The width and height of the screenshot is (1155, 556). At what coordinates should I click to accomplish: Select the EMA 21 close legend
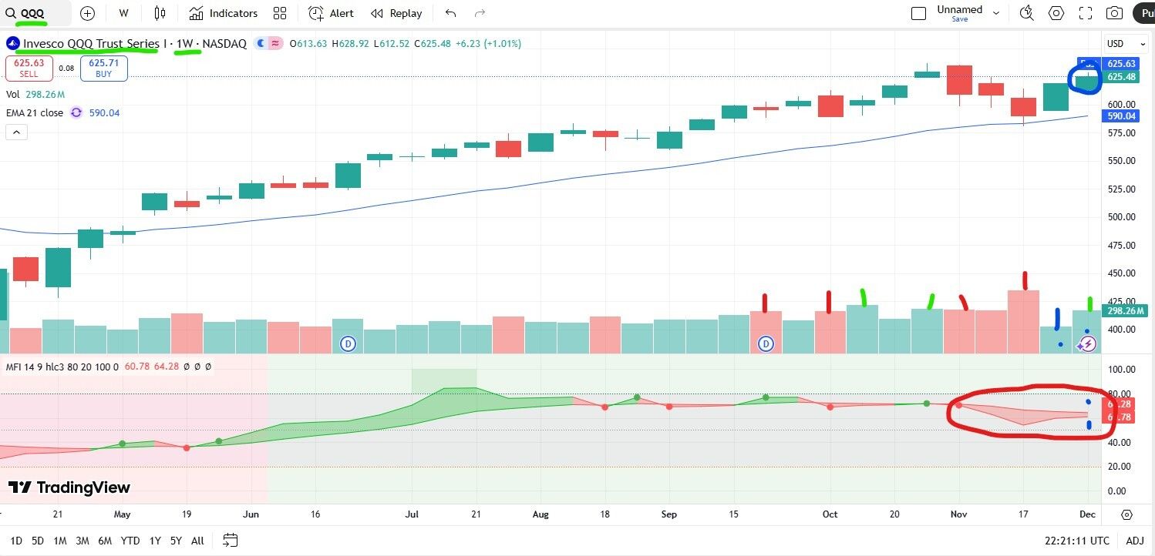point(35,112)
